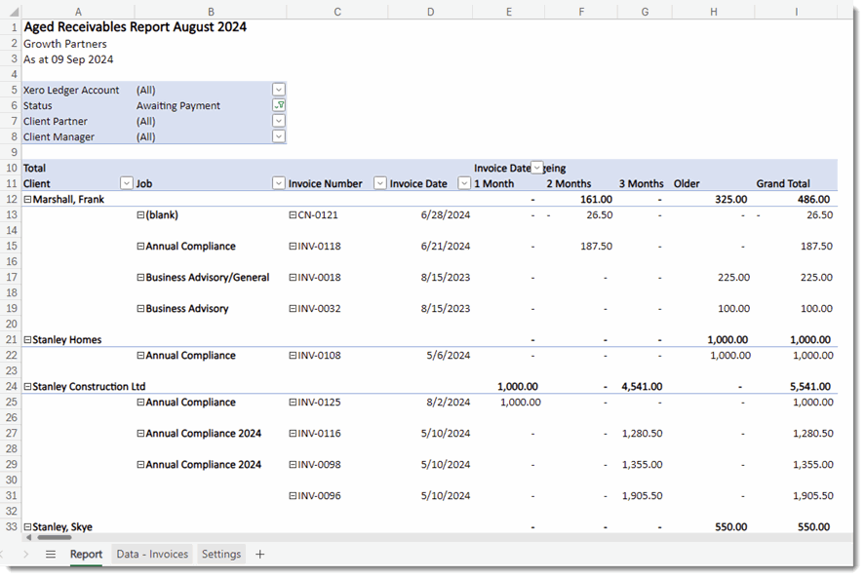This screenshot has width=865, height=578.
Task: Select the 161.00 two-month subtotal cell
Action: [596, 199]
